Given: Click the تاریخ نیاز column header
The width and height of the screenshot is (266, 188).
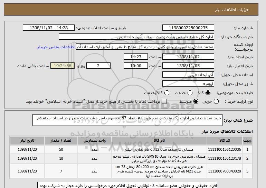Looking at the screenshot, I should tap(27, 141).
